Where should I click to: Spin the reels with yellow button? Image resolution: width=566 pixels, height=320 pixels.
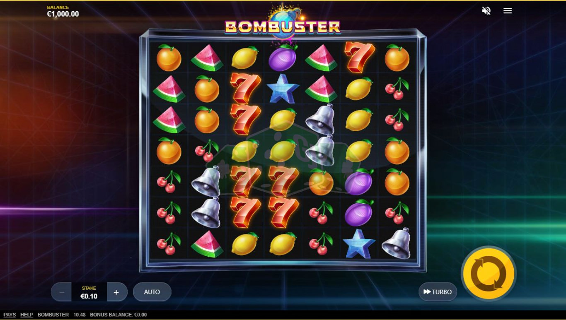(x=489, y=274)
